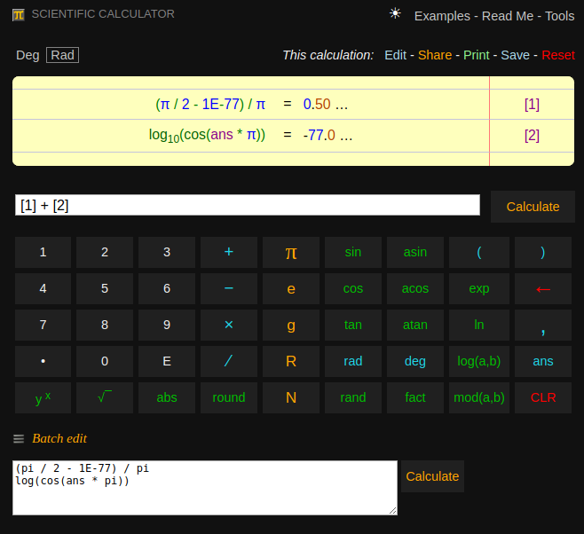Viewport: 584px width, 534px height.
Task: Open the Tools link
Action: (x=559, y=16)
